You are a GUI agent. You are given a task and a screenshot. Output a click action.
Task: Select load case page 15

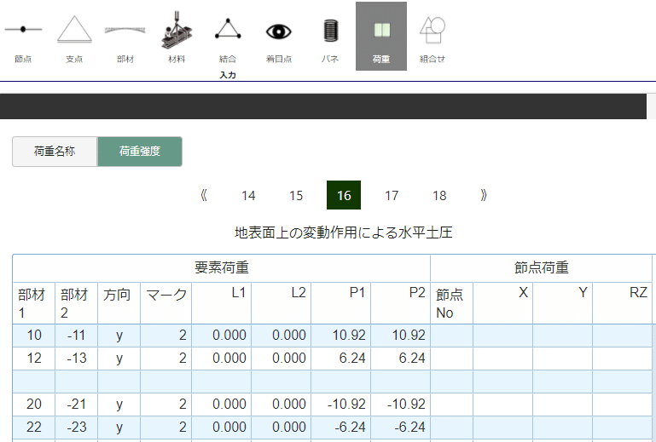(x=296, y=195)
